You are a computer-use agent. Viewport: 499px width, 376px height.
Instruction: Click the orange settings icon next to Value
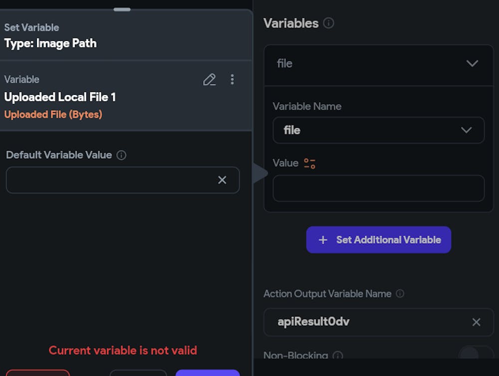[x=309, y=163]
